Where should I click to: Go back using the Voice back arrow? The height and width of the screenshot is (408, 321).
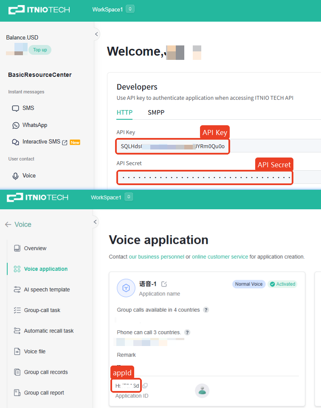(8, 225)
